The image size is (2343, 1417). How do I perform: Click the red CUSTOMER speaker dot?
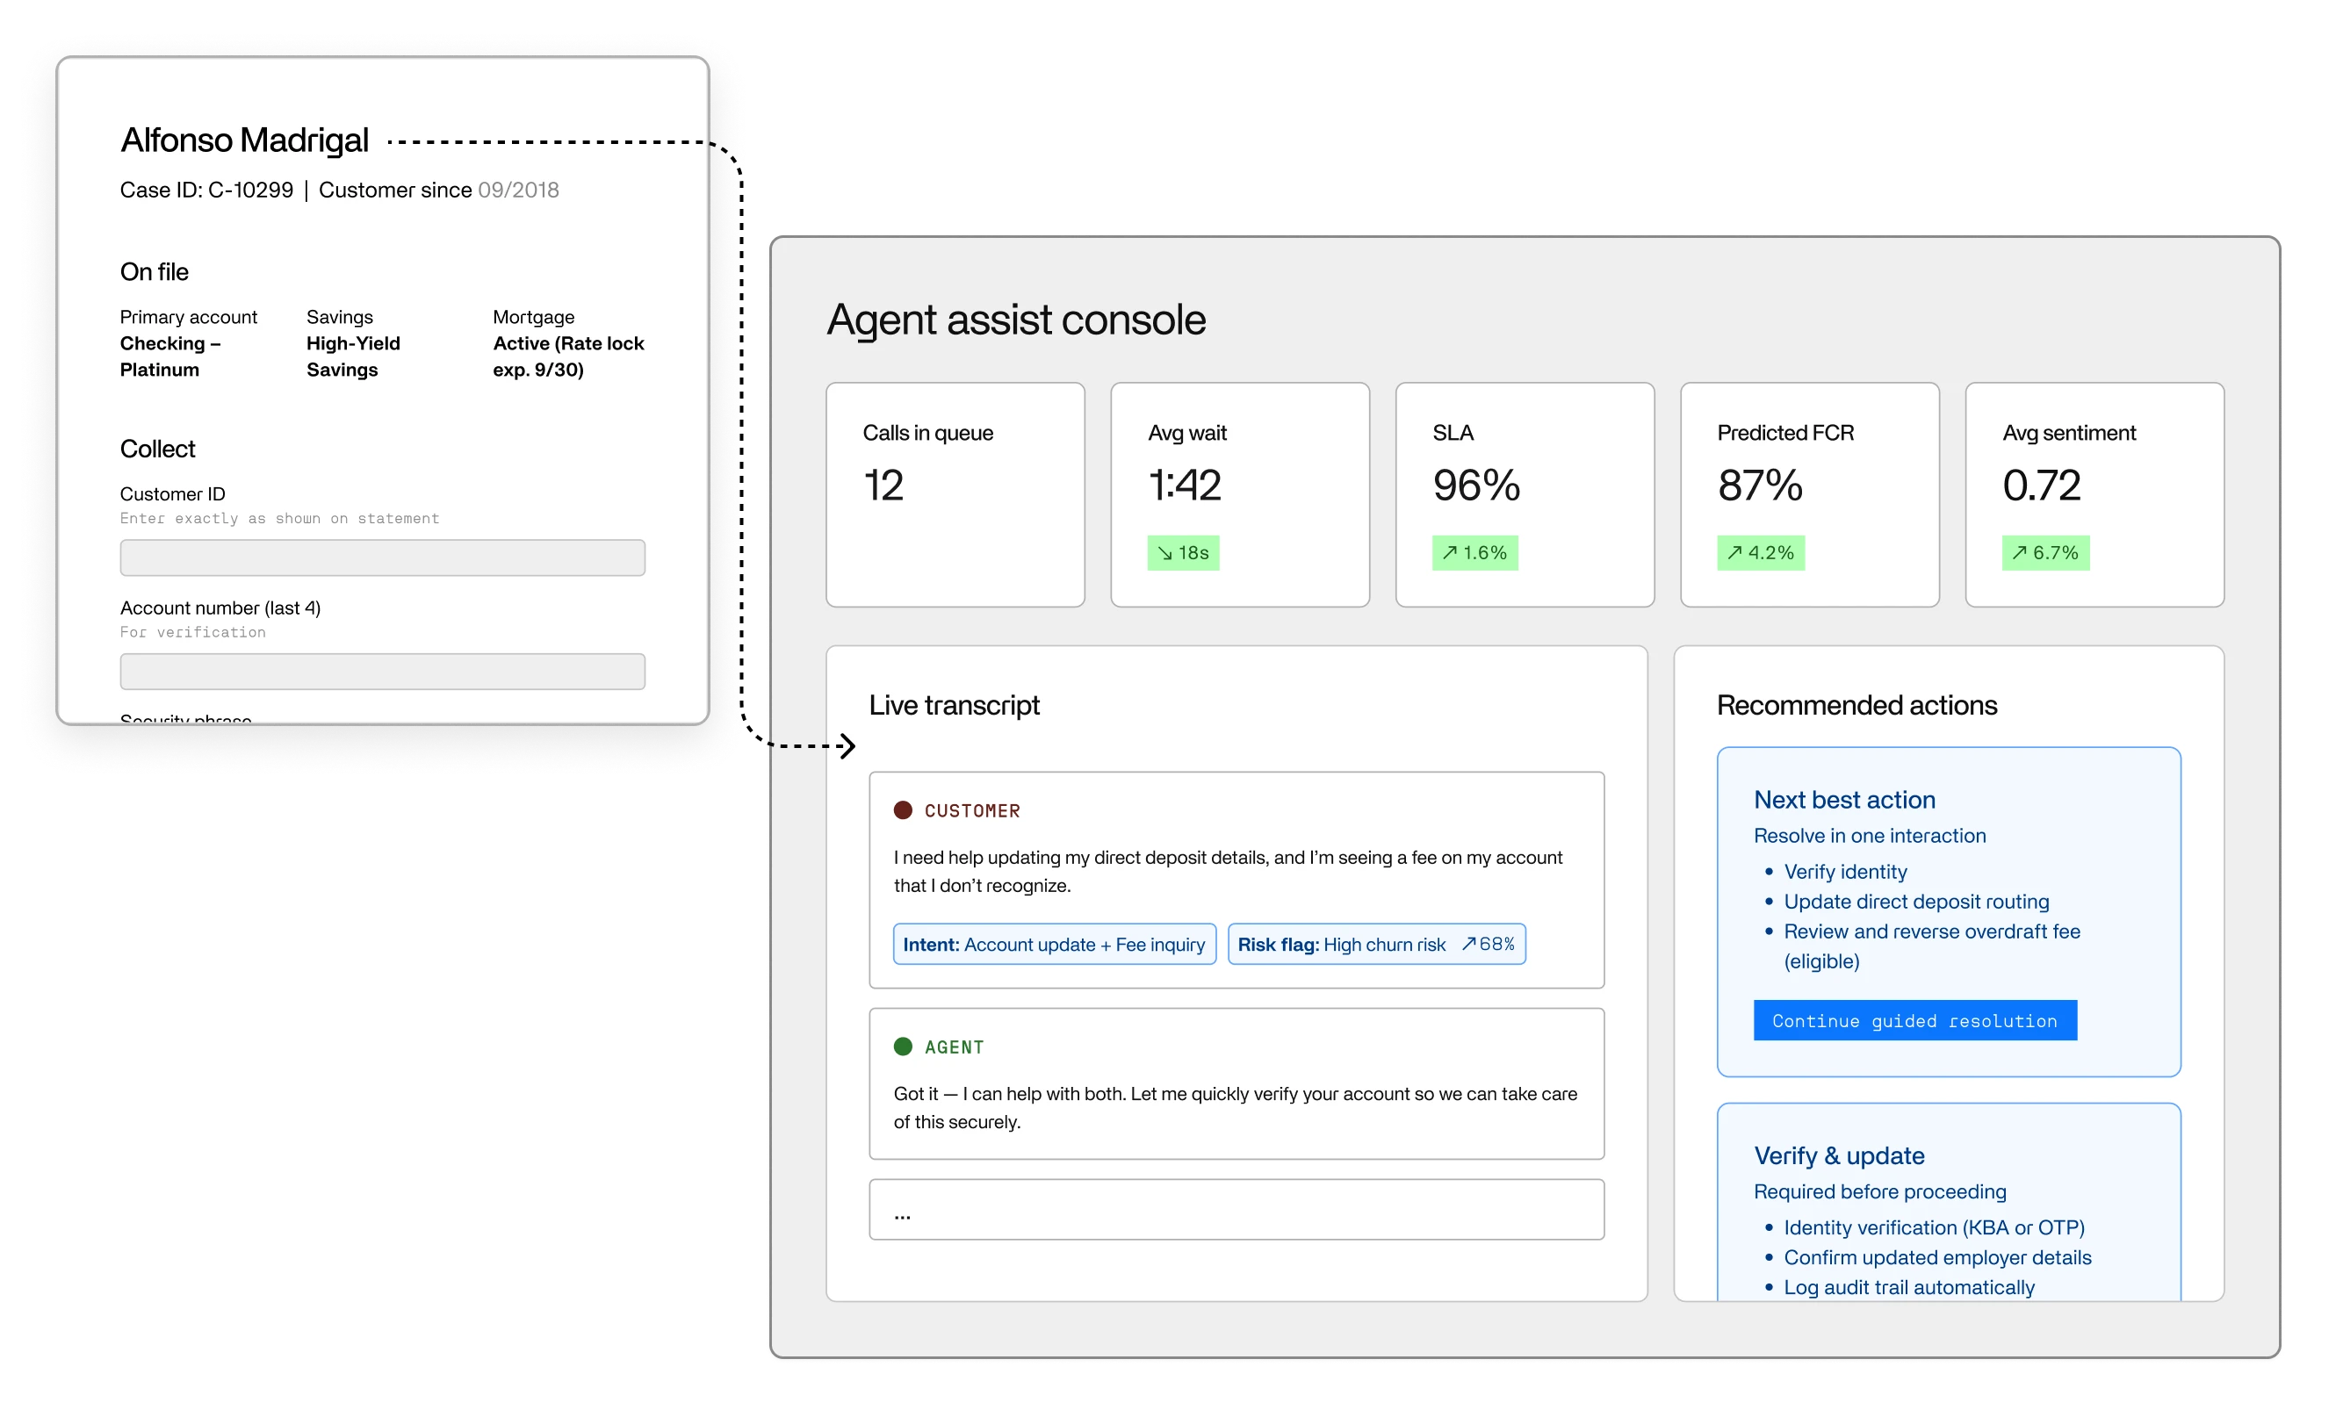(903, 810)
